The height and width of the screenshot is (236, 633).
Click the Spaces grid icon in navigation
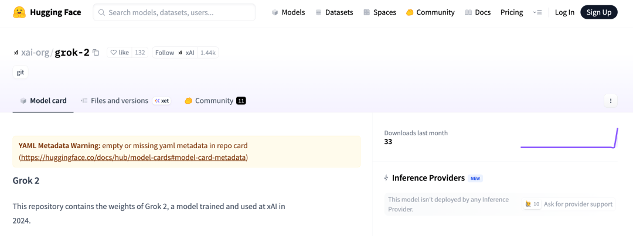click(366, 12)
